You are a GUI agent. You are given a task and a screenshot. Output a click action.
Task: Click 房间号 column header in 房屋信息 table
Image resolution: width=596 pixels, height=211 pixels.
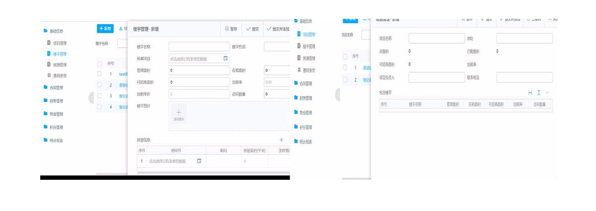click(x=176, y=150)
